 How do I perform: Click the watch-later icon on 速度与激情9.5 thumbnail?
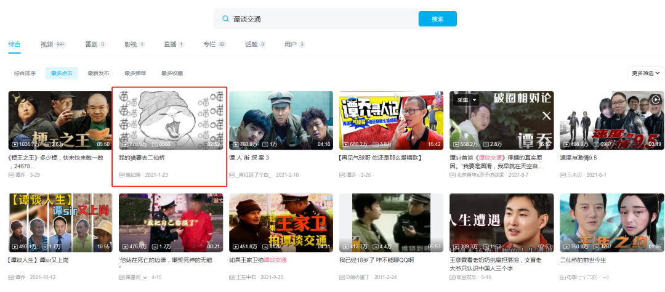click(656, 100)
